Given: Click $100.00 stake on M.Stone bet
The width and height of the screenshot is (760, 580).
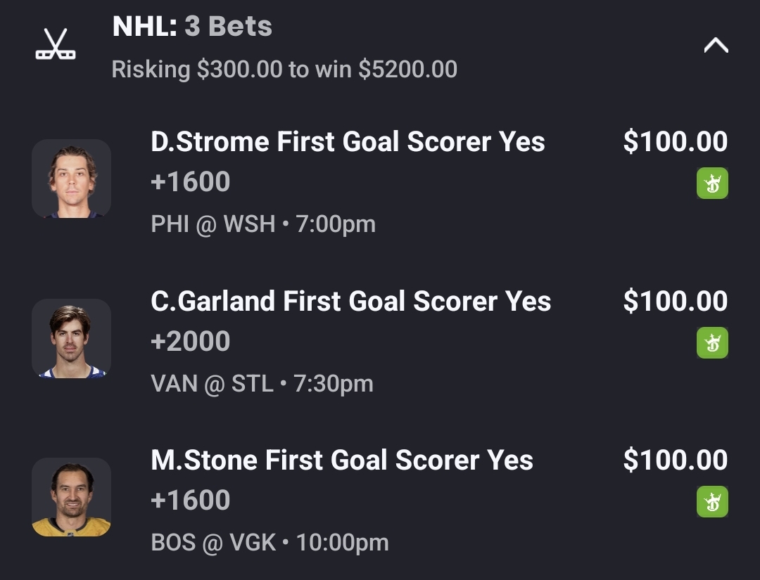Looking at the screenshot, I should click(x=675, y=460).
